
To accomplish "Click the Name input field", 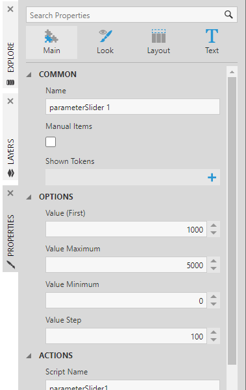I will point(132,107).
